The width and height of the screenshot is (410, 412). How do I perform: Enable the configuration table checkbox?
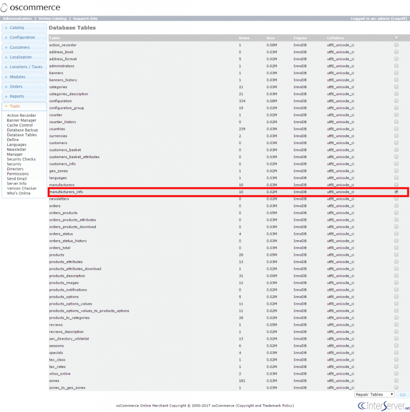click(x=396, y=101)
